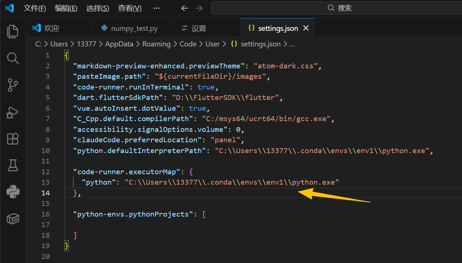The width and height of the screenshot is (462, 263).
Task: Open the container view in the activity bar
Action: tap(13, 219)
